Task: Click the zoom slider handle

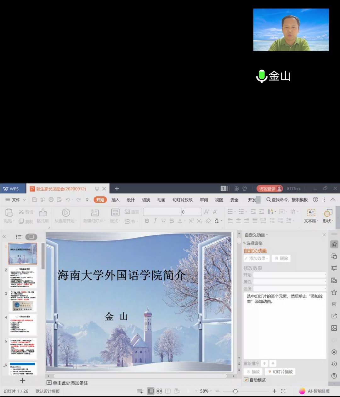Action: [235, 391]
